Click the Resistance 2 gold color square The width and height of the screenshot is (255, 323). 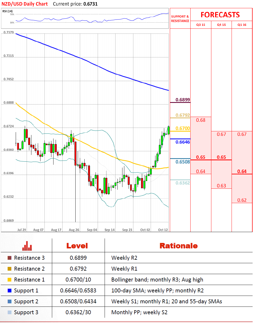point(10,269)
